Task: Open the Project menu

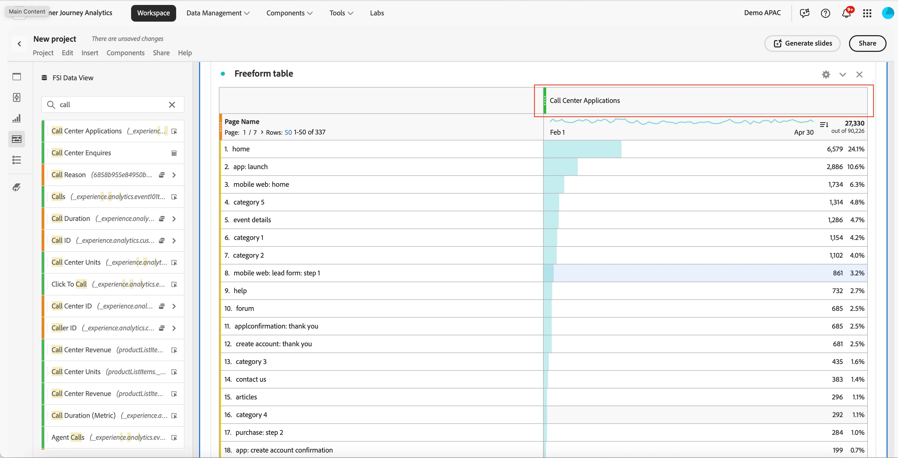Action: tap(43, 53)
